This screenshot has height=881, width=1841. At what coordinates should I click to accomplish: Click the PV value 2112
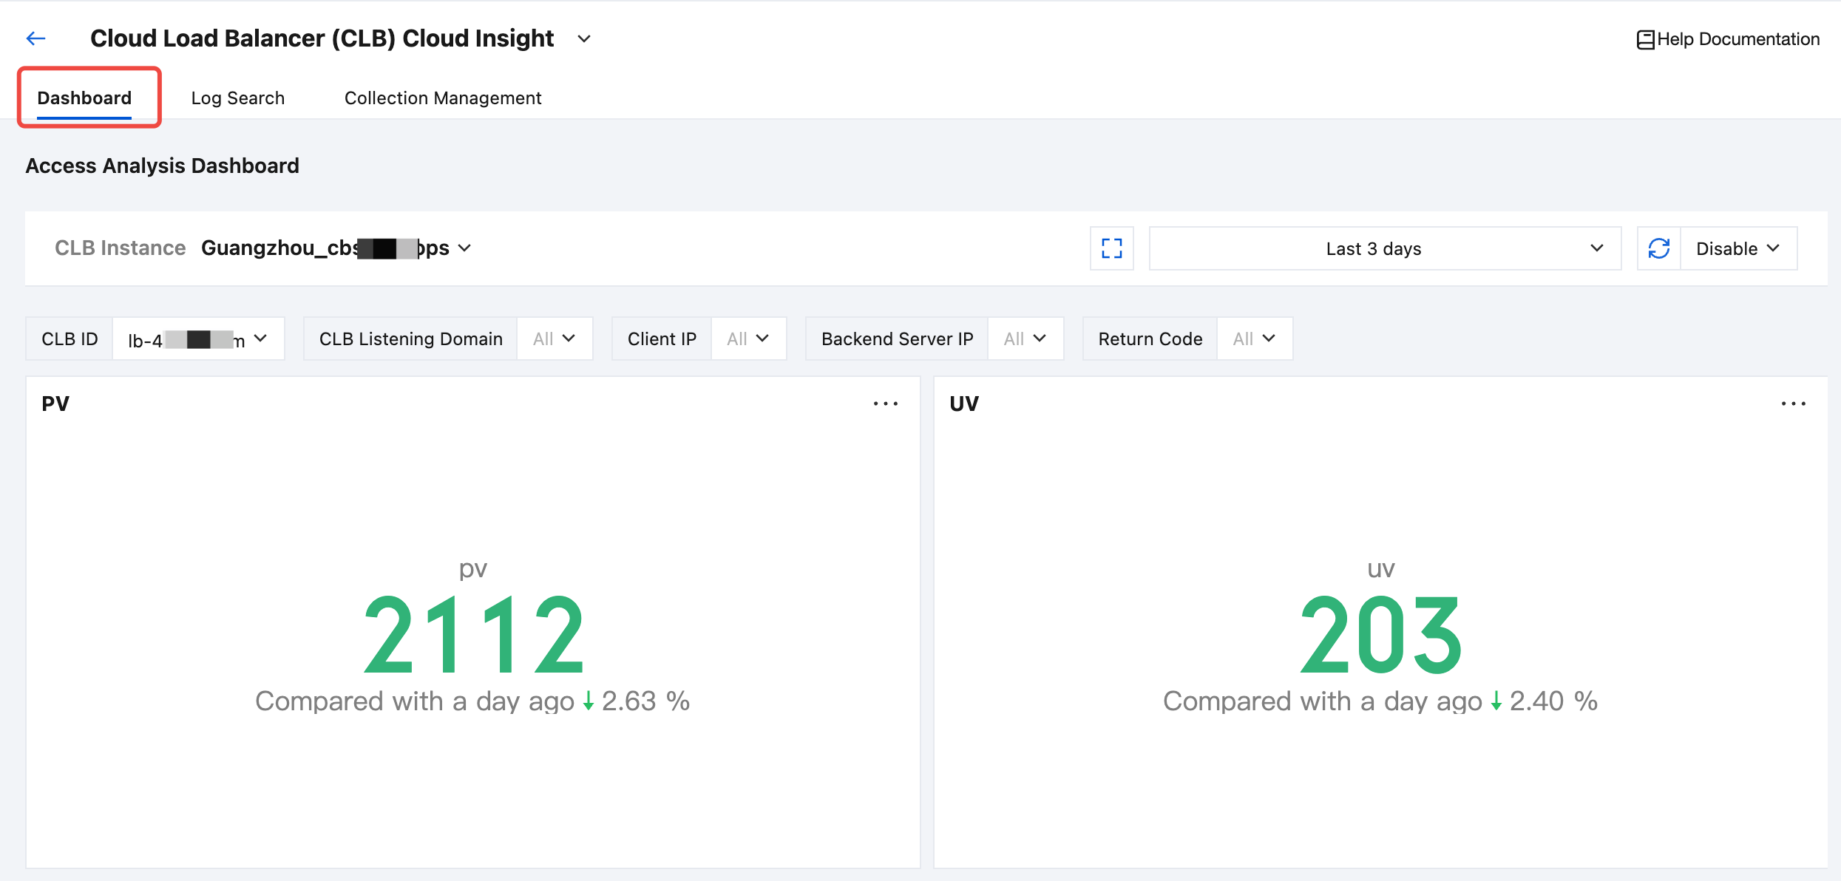(473, 636)
